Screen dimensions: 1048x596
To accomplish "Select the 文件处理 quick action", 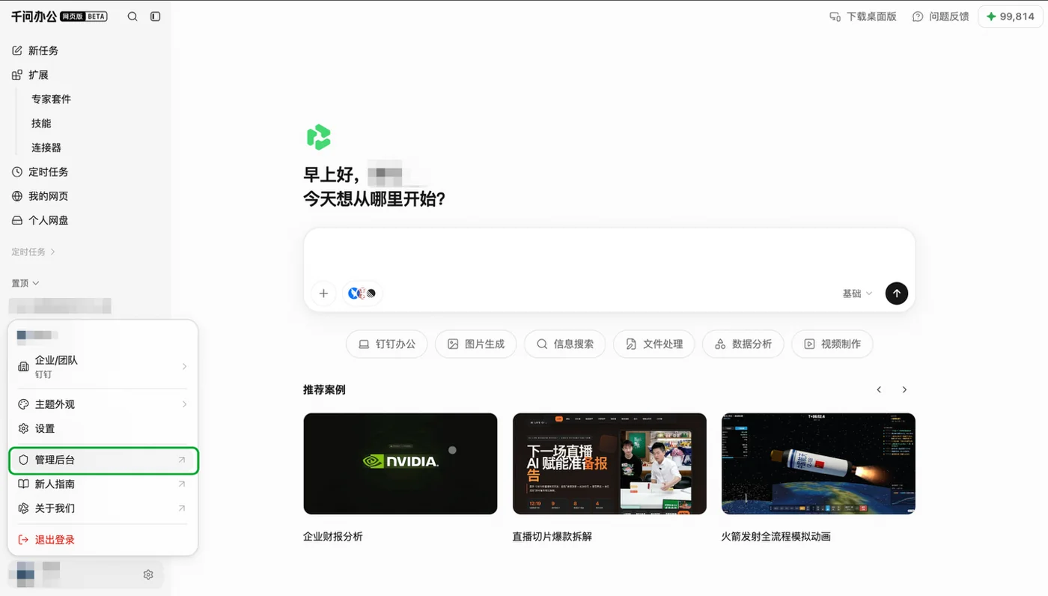I will pos(654,344).
